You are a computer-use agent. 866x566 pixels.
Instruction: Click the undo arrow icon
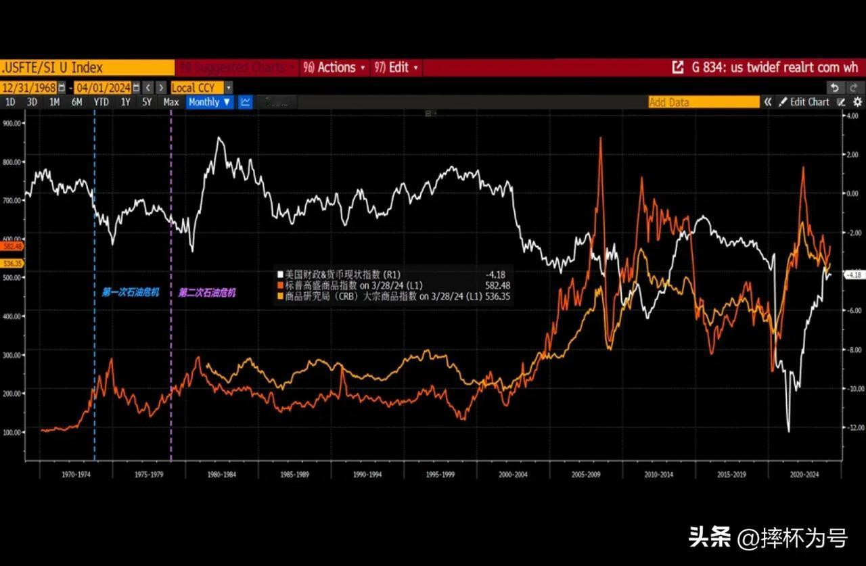[835, 87]
